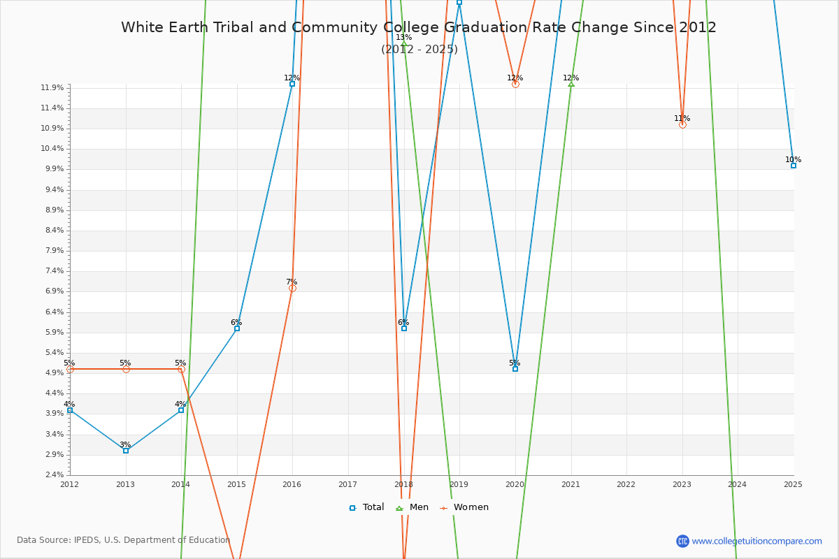Select the Total 4% point at 2014
This screenshot has height=559, width=839.
(x=181, y=410)
